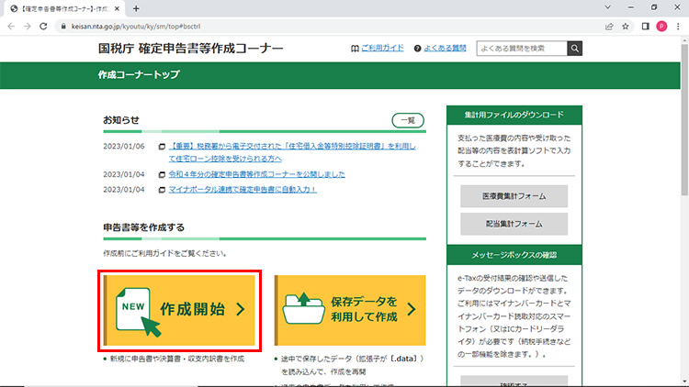The height and width of the screenshot is (387, 689).
Task: Click 保存データを利用して作成 button
Action: 350,310
